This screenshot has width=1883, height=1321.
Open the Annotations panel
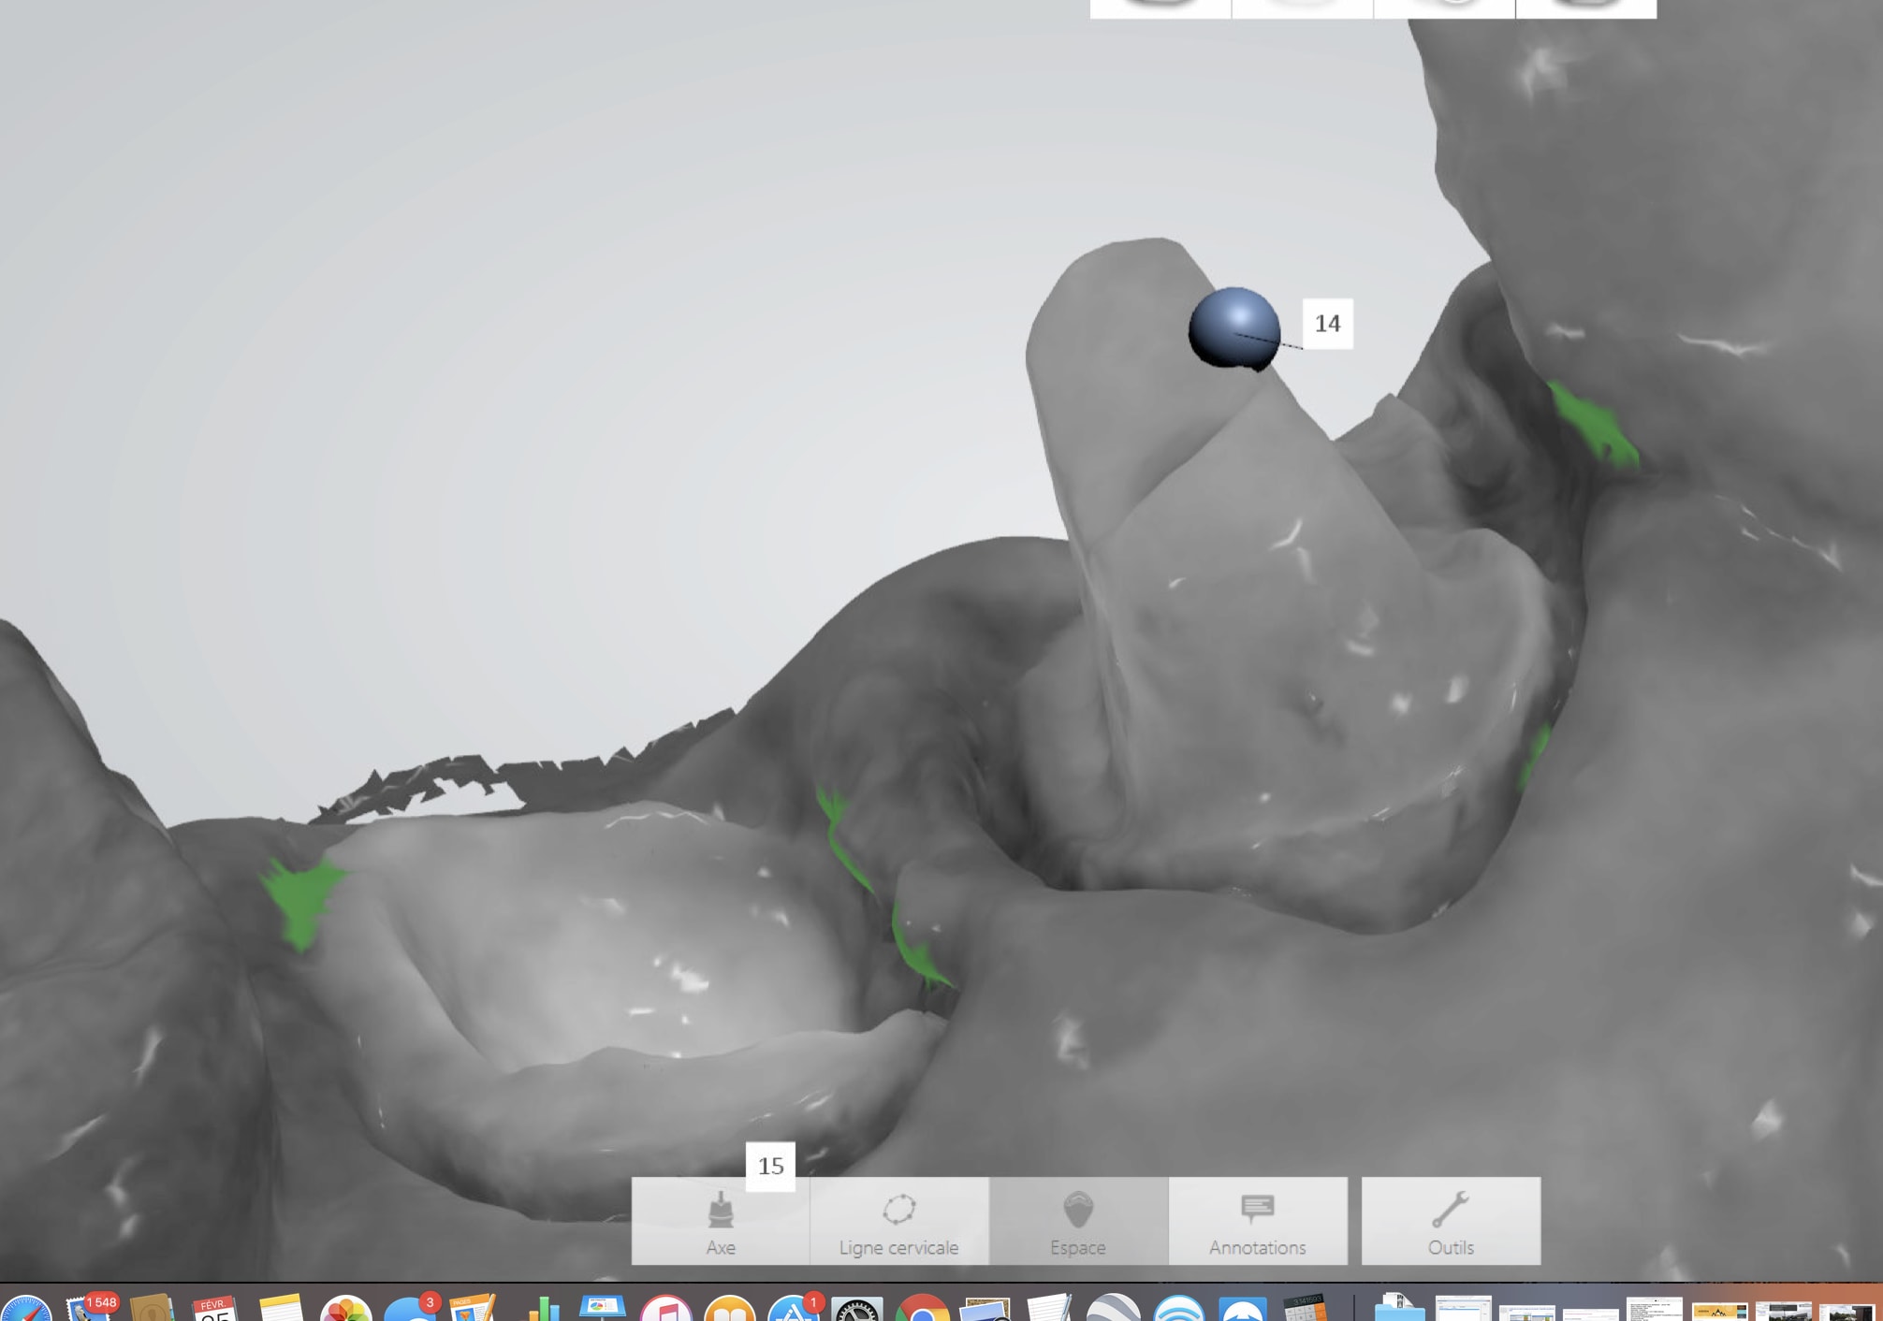1257,1222
